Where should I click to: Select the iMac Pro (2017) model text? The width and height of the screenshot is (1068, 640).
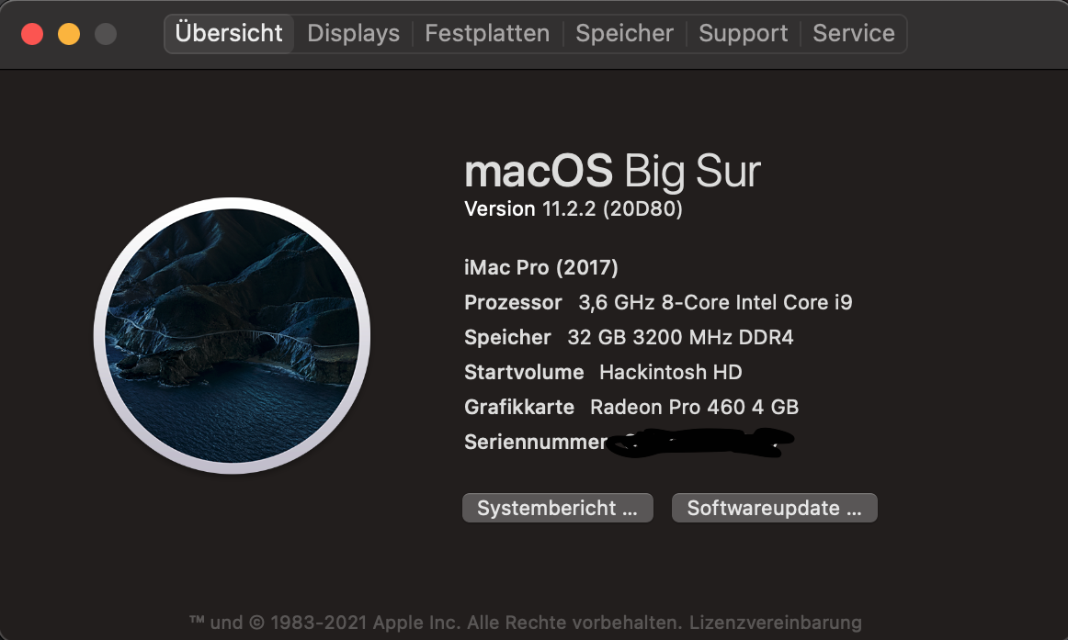tap(541, 268)
